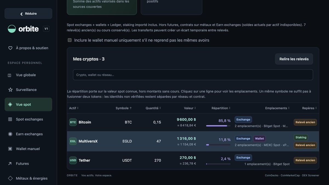Click the V1 version badge

tap(46, 29)
